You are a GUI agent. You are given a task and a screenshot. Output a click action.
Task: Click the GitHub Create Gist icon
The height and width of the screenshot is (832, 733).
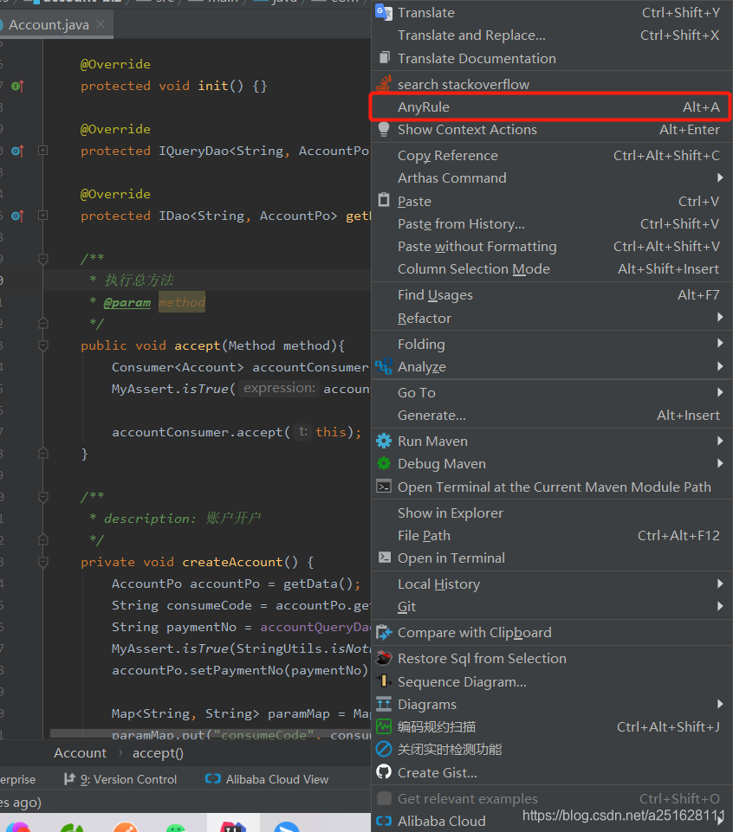click(x=384, y=772)
